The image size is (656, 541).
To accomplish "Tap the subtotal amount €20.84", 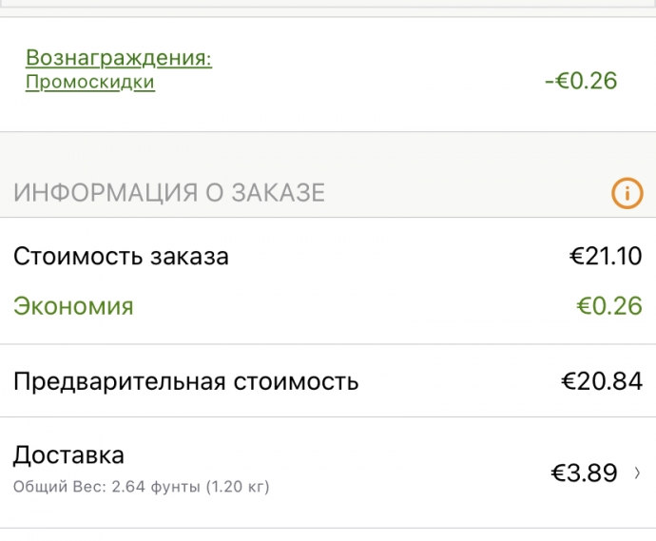I will point(602,381).
